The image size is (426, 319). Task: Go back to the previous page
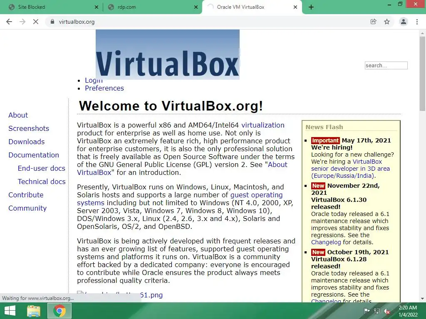pyautogui.click(x=9, y=22)
